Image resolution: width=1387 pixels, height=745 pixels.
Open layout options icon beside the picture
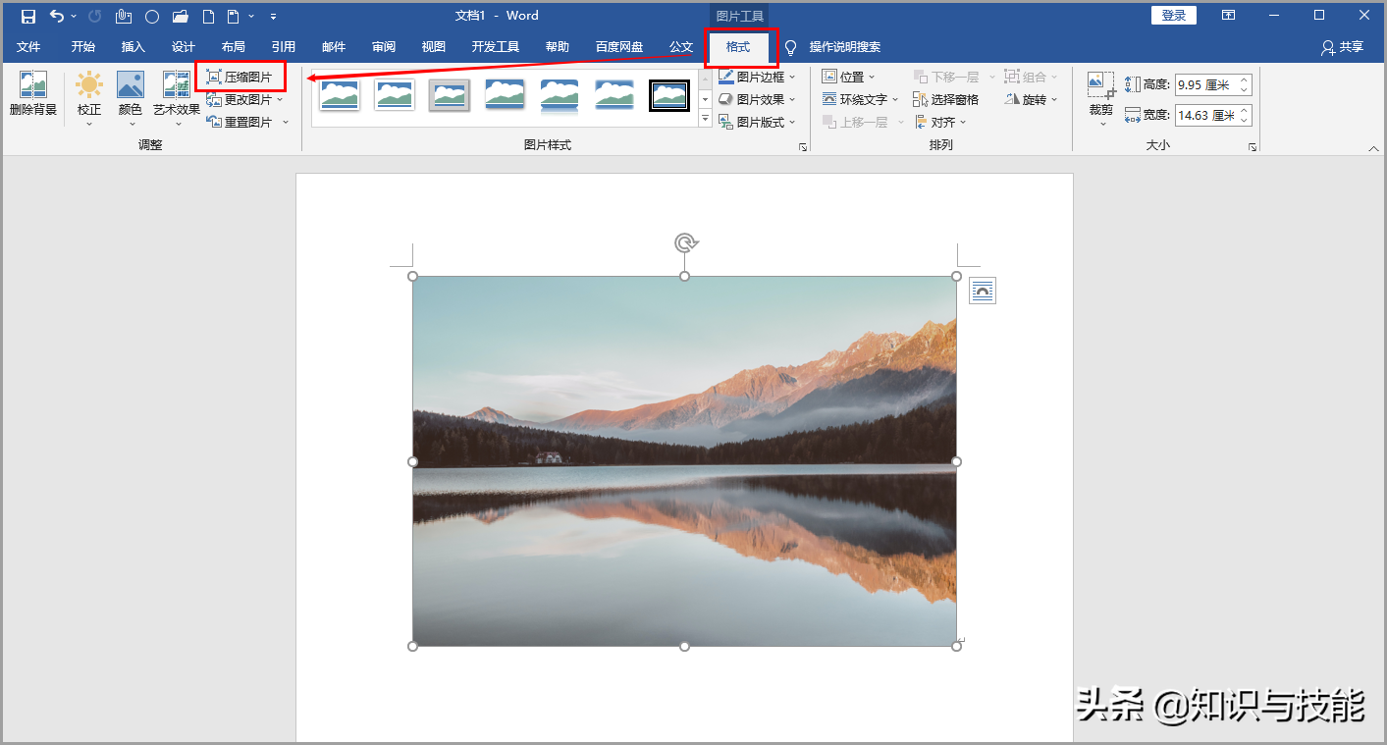coord(983,291)
